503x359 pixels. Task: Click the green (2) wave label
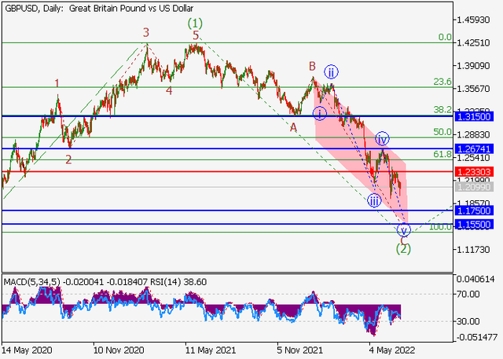point(403,249)
